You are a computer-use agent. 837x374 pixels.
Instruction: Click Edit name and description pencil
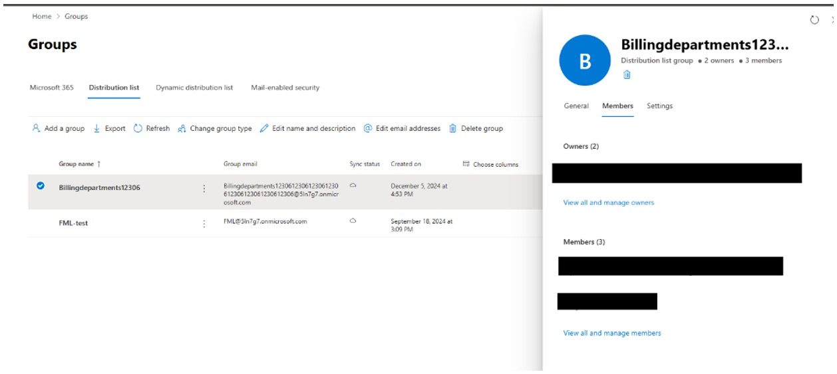tap(264, 129)
